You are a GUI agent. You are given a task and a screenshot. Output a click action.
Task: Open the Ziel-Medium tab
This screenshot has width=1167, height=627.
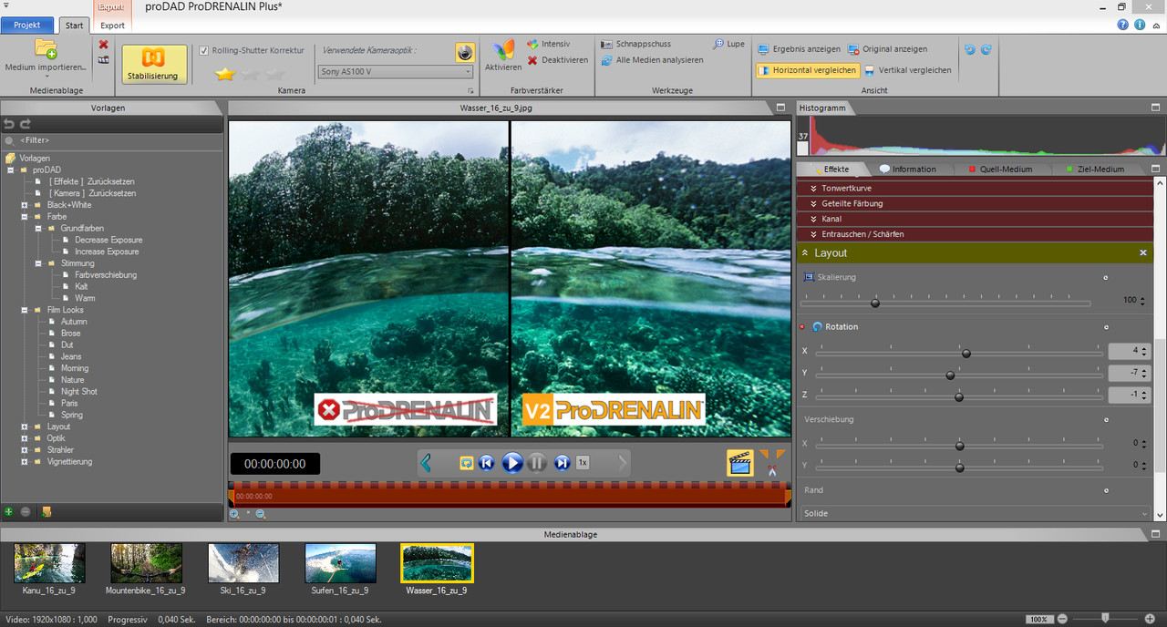1094,169
